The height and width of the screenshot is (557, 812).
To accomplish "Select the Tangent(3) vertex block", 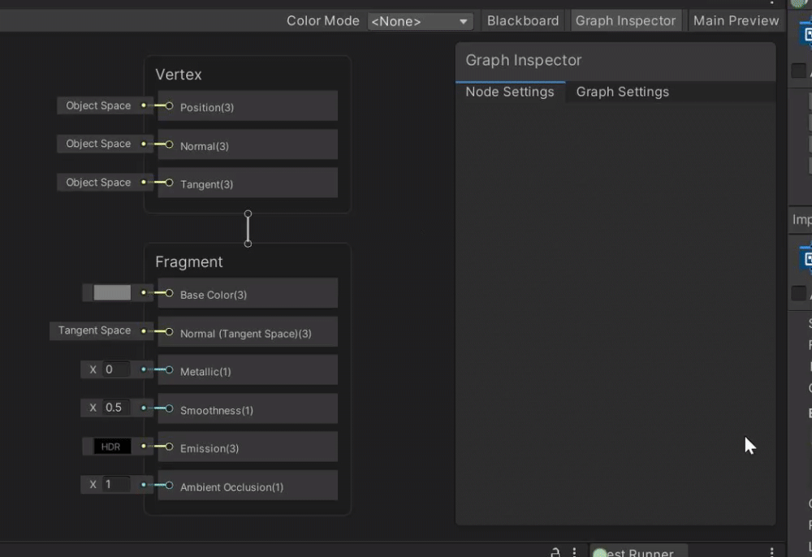I will (x=248, y=184).
